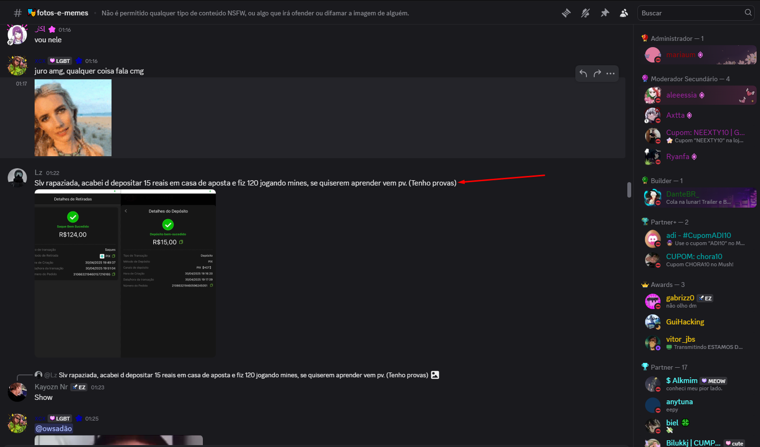The width and height of the screenshot is (760, 447).
Task: Click the avatar on 'juro amg' message
Action: (x=17, y=66)
